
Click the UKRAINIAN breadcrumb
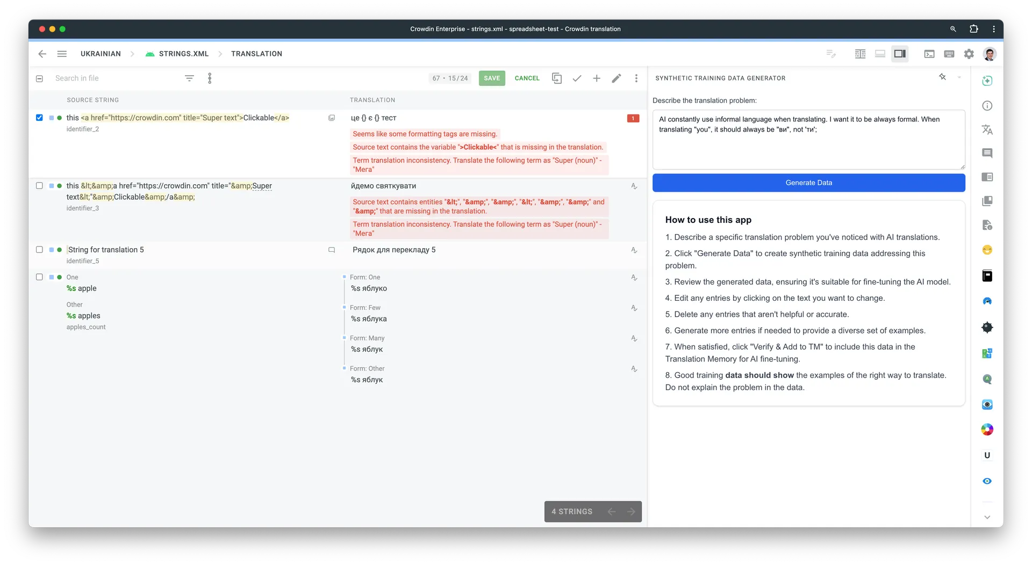coord(101,54)
